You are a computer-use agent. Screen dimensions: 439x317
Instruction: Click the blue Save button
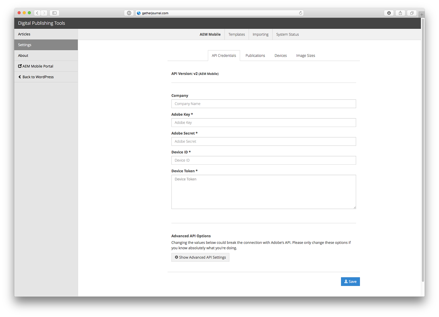click(x=350, y=282)
